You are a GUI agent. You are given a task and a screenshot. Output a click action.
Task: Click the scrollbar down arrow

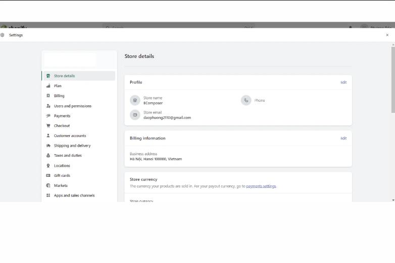pyautogui.click(x=393, y=200)
